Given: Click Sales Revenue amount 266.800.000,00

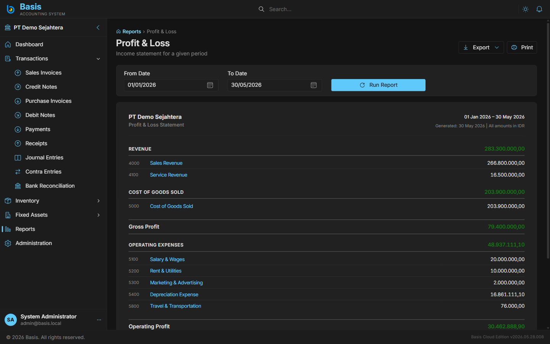Looking at the screenshot, I should (x=506, y=163).
